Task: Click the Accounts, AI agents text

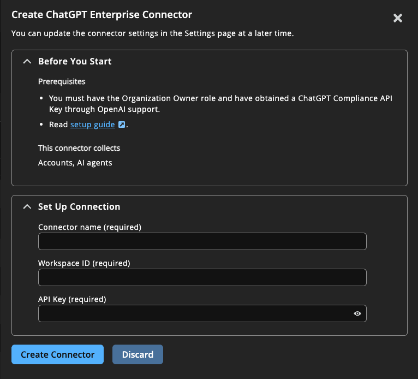Action: (x=75, y=162)
